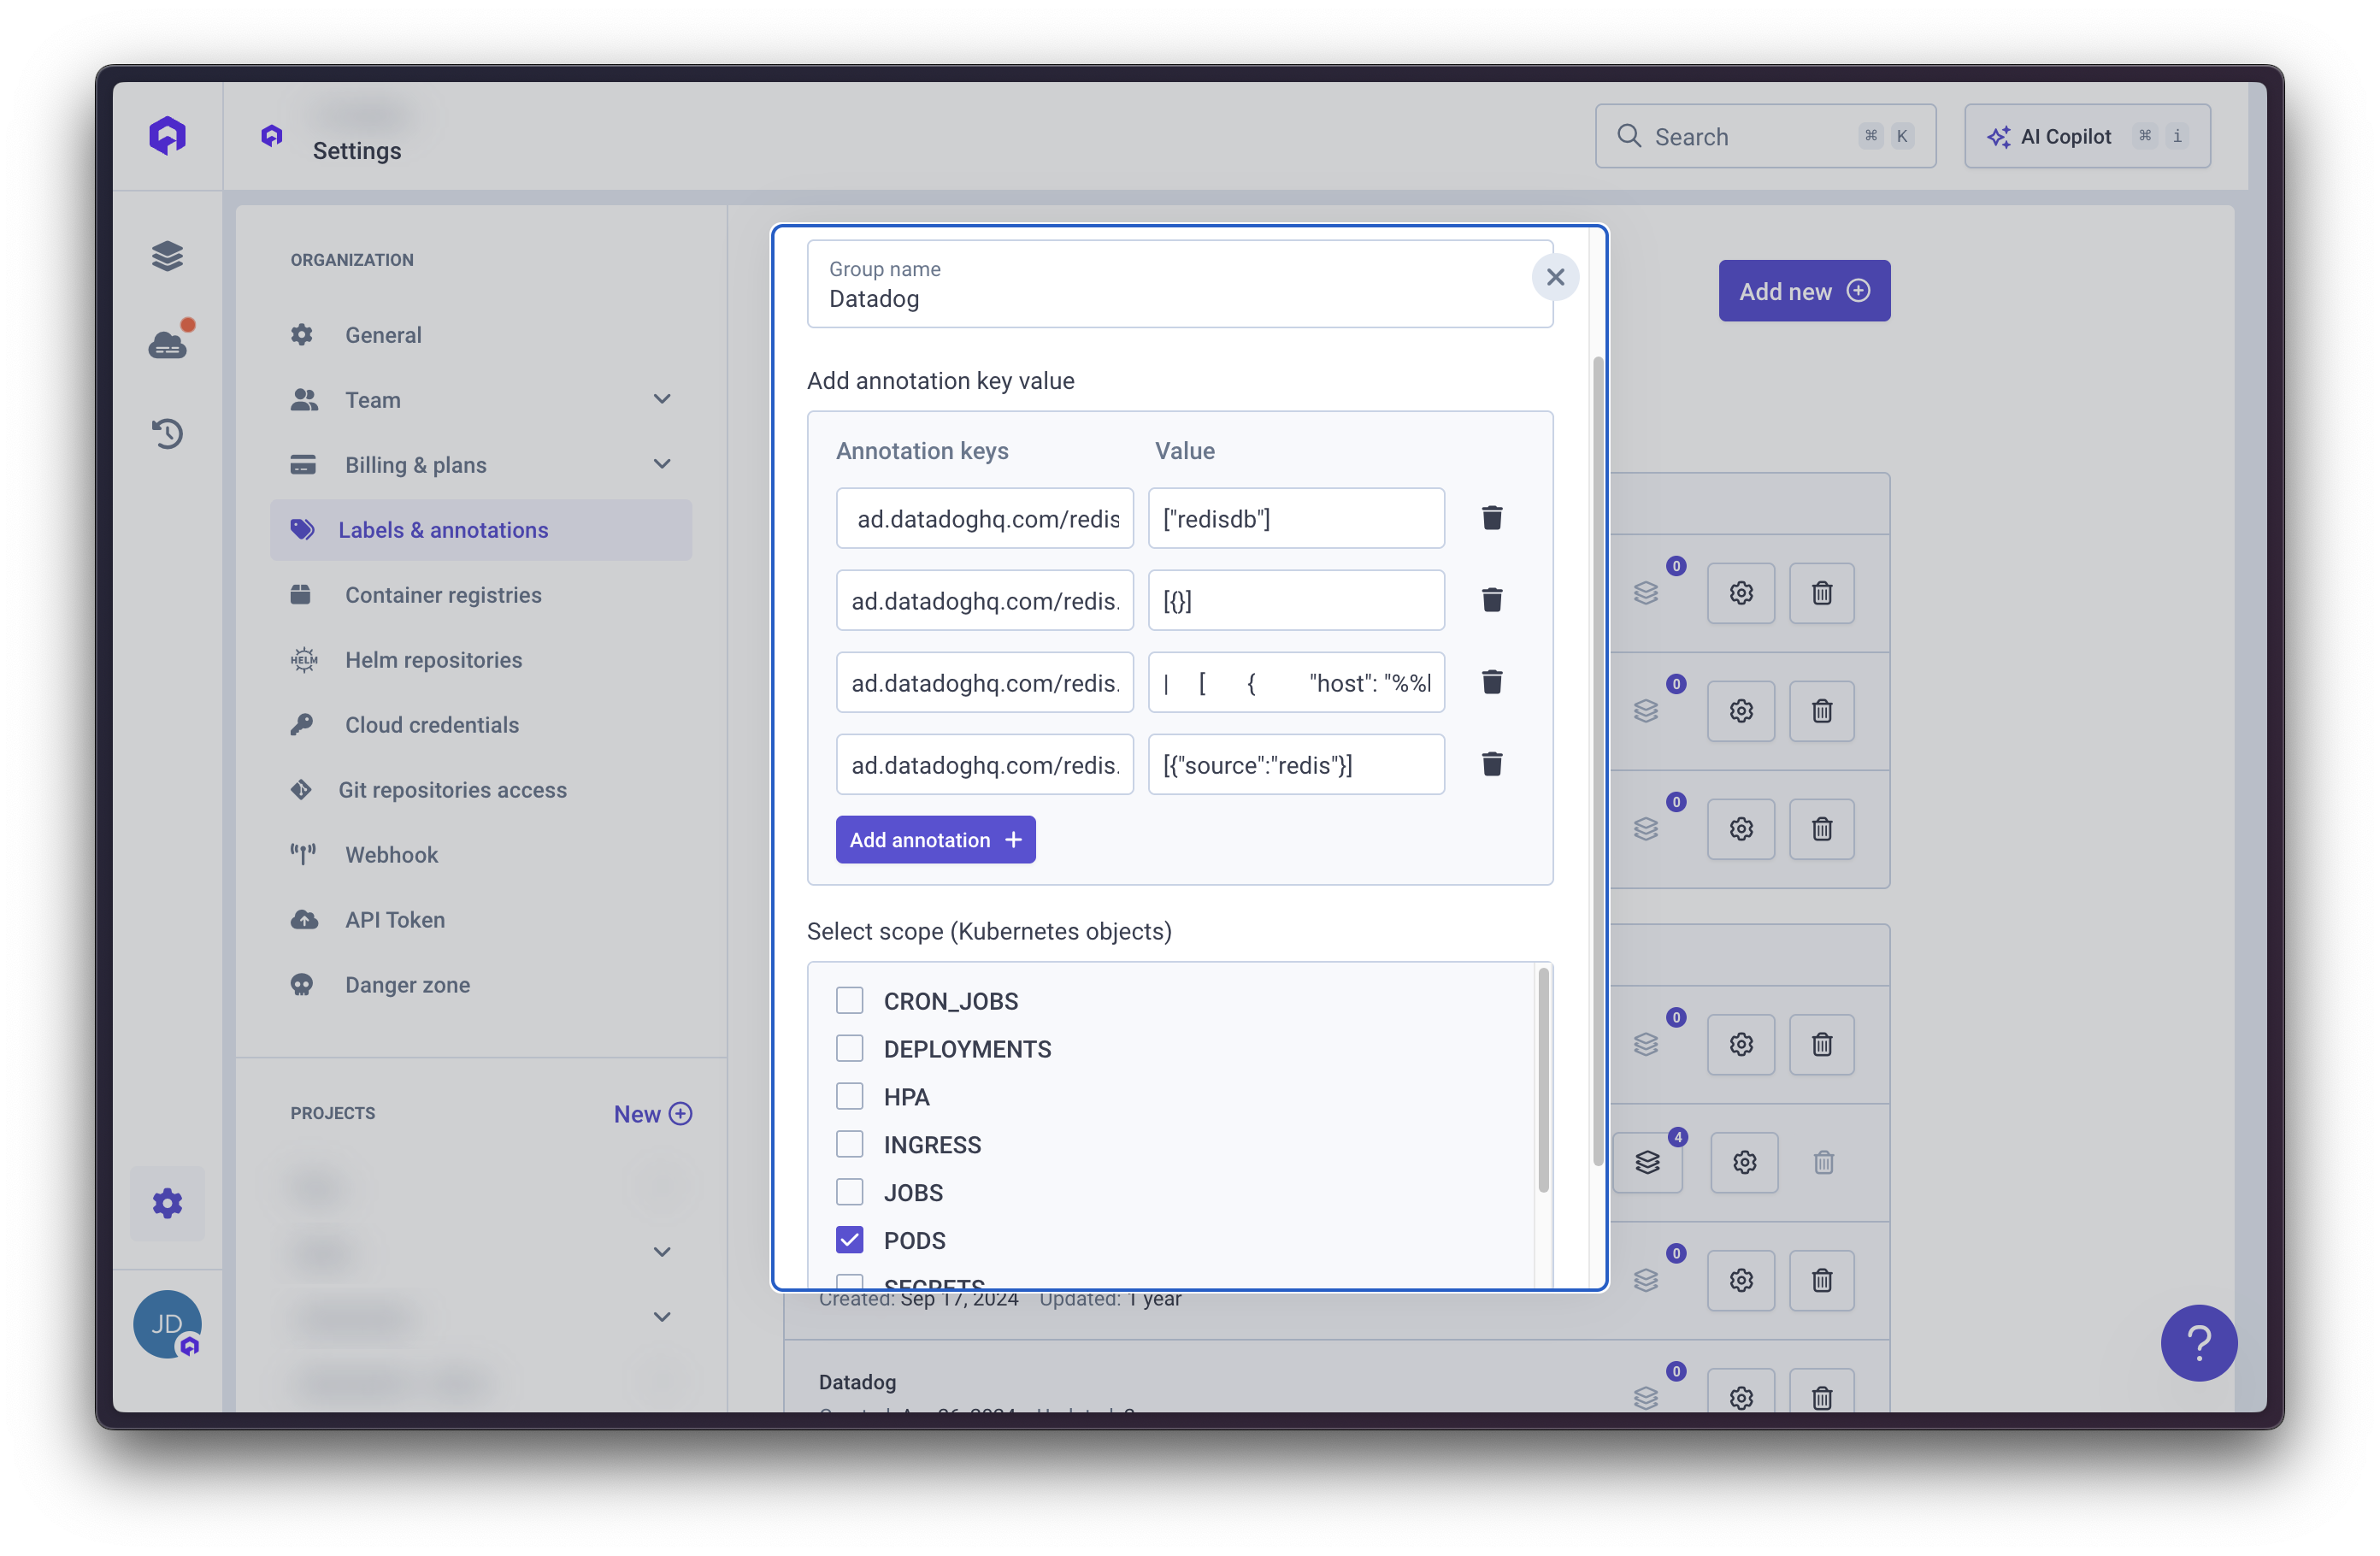2380x1556 pixels.
Task: Enable the CRON_JOBS scope checkbox
Action: pyautogui.click(x=849, y=1000)
